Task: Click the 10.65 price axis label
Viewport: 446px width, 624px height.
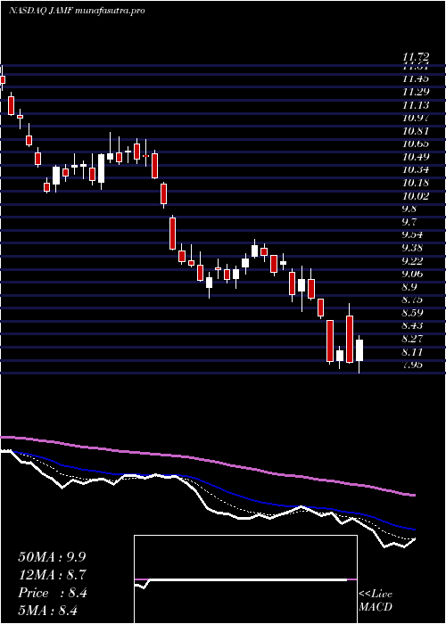Action: [x=416, y=144]
